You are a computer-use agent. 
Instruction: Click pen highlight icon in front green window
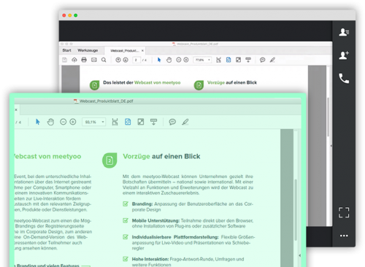(185, 122)
